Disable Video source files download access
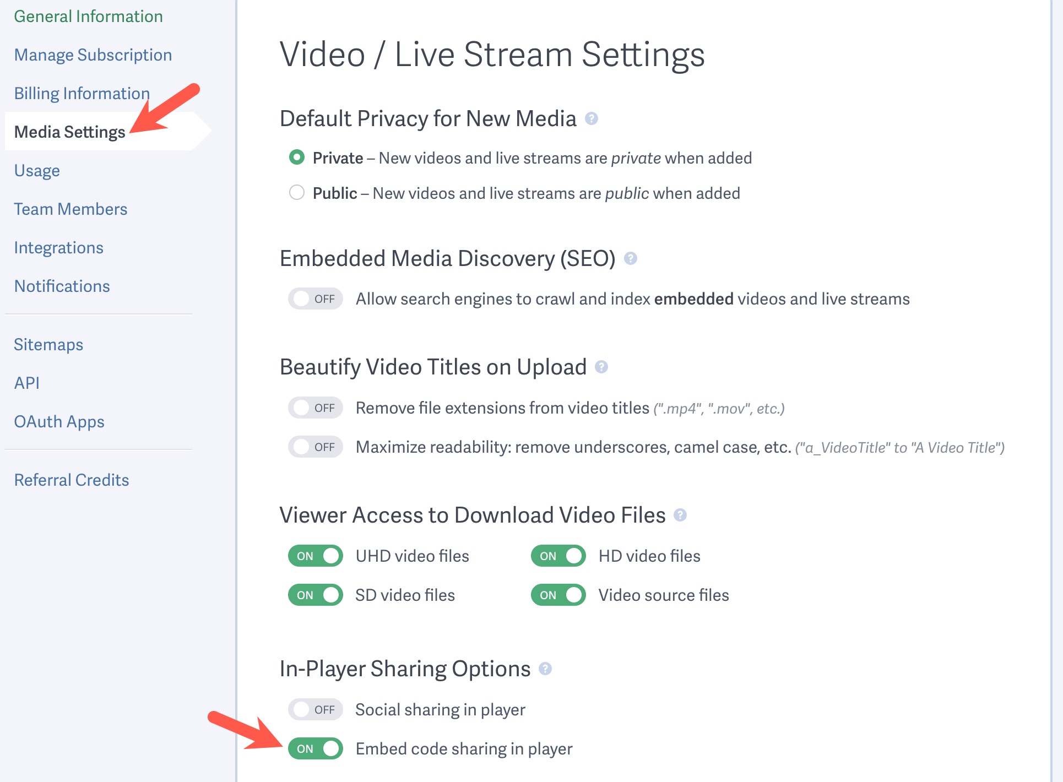This screenshot has height=782, width=1063. [x=558, y=595]
